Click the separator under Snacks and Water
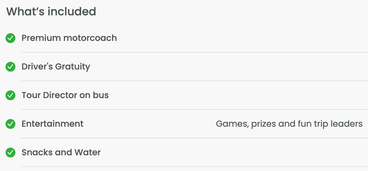The height and width of the screenshot is (171, 368). pos(194,167)
